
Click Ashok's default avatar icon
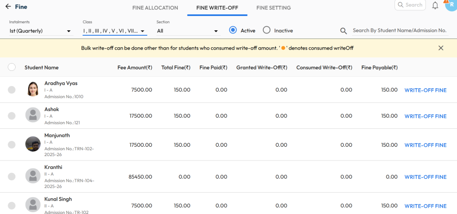point(33,116)
